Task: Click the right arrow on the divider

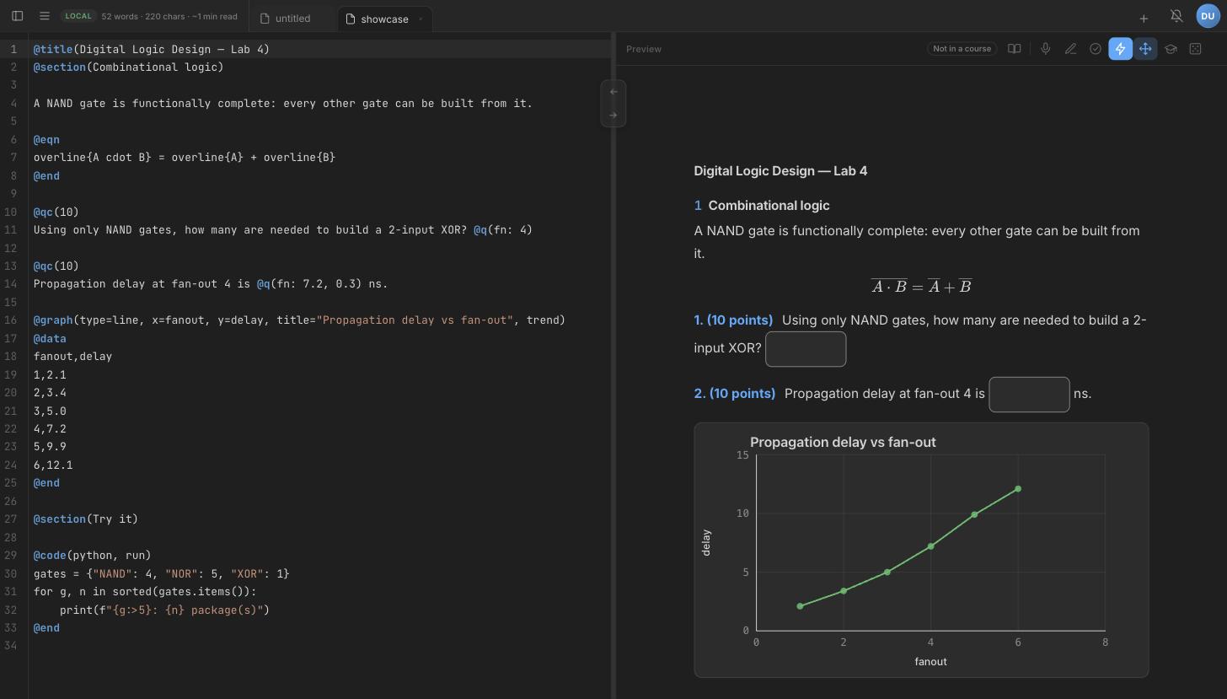Action: click(613, 115)
